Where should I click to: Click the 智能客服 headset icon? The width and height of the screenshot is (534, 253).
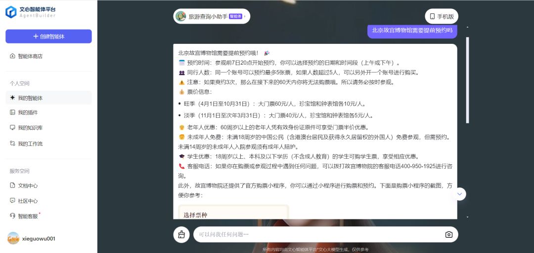(12, 216)
